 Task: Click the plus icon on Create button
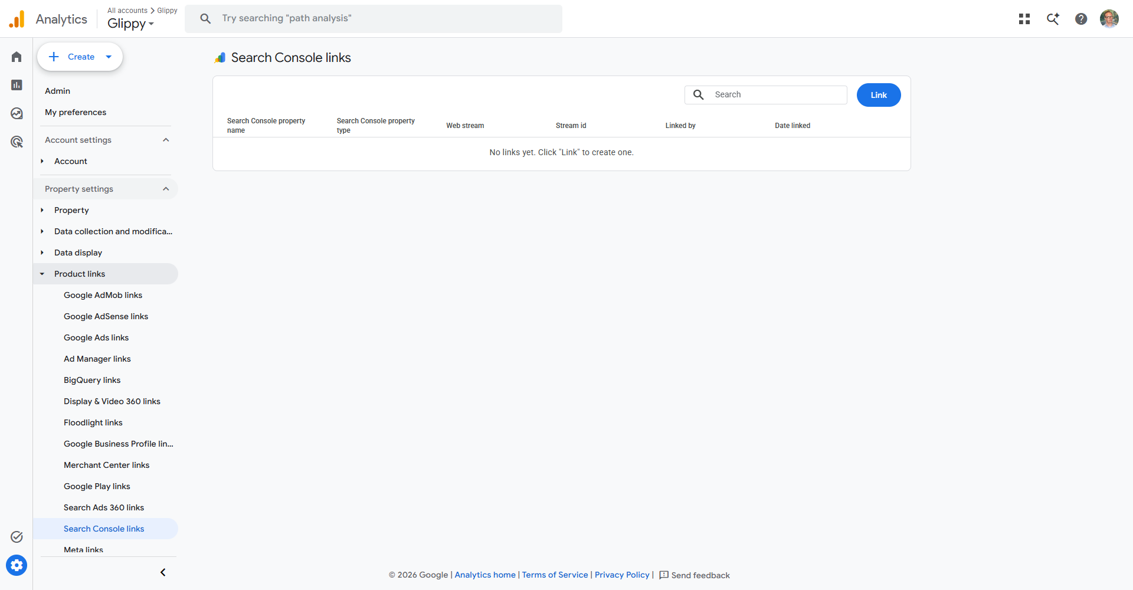[x=54, y=57]
